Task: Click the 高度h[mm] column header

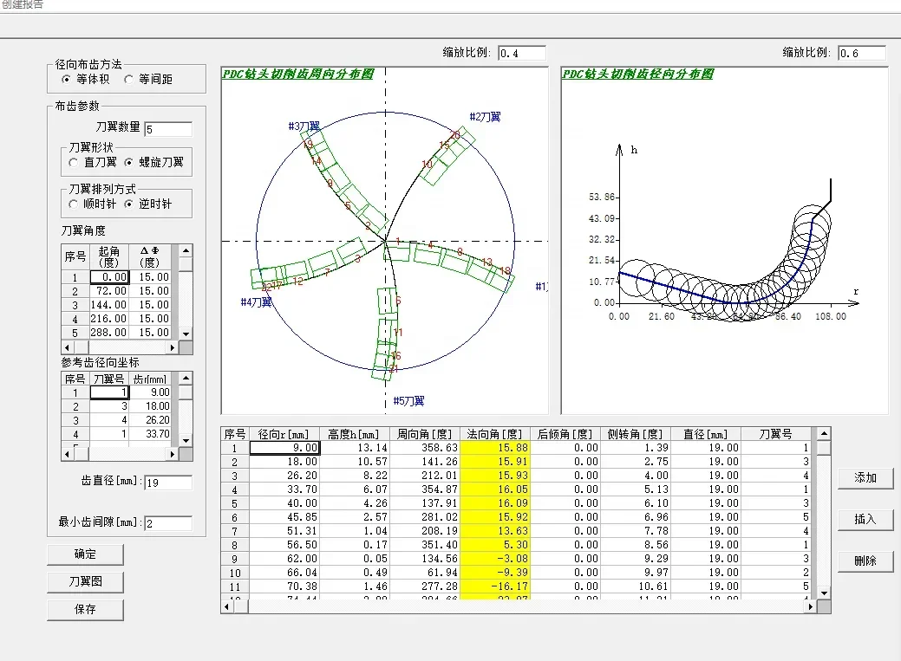Action: [x=355, y=434]
